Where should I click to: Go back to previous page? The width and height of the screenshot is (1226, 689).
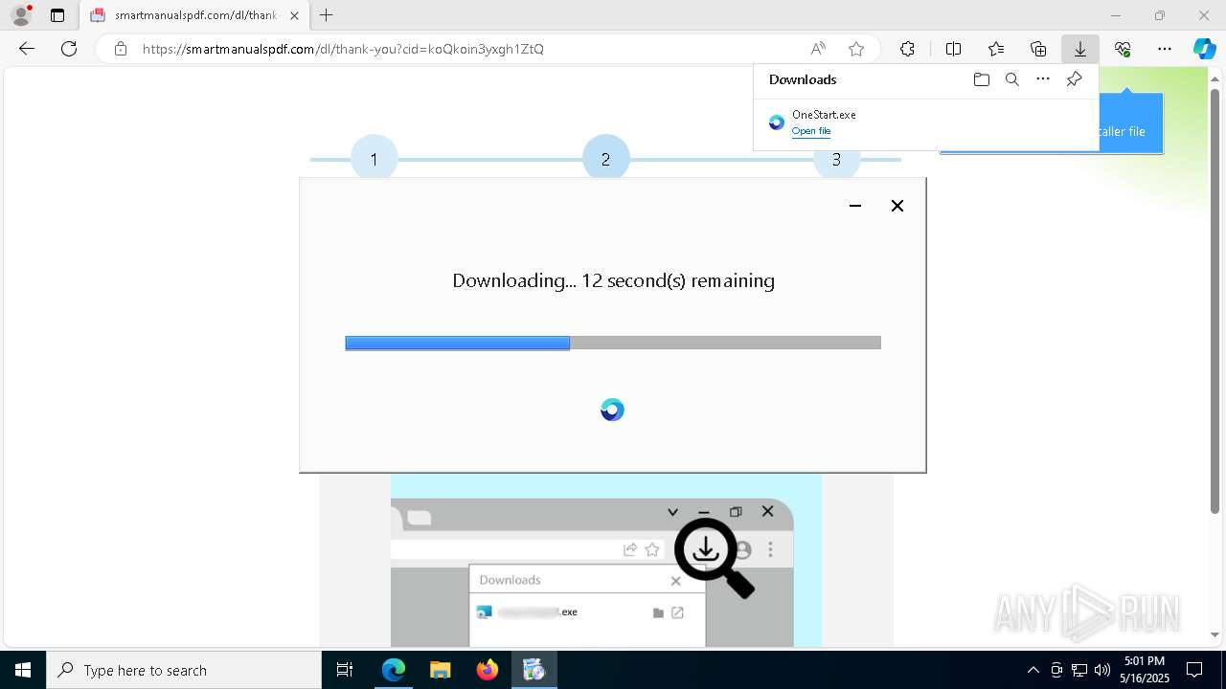click(x=27, y=49)
